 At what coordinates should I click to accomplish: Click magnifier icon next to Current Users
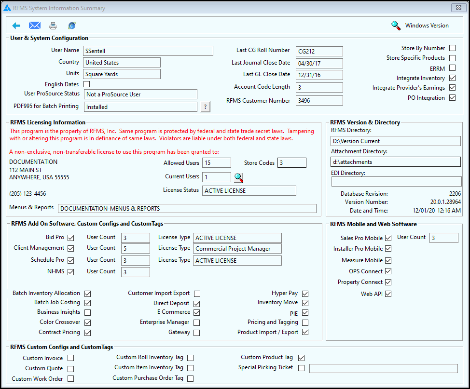pyautogui.click(x=238, y=177)
